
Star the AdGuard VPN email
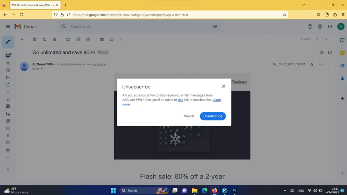311,64
